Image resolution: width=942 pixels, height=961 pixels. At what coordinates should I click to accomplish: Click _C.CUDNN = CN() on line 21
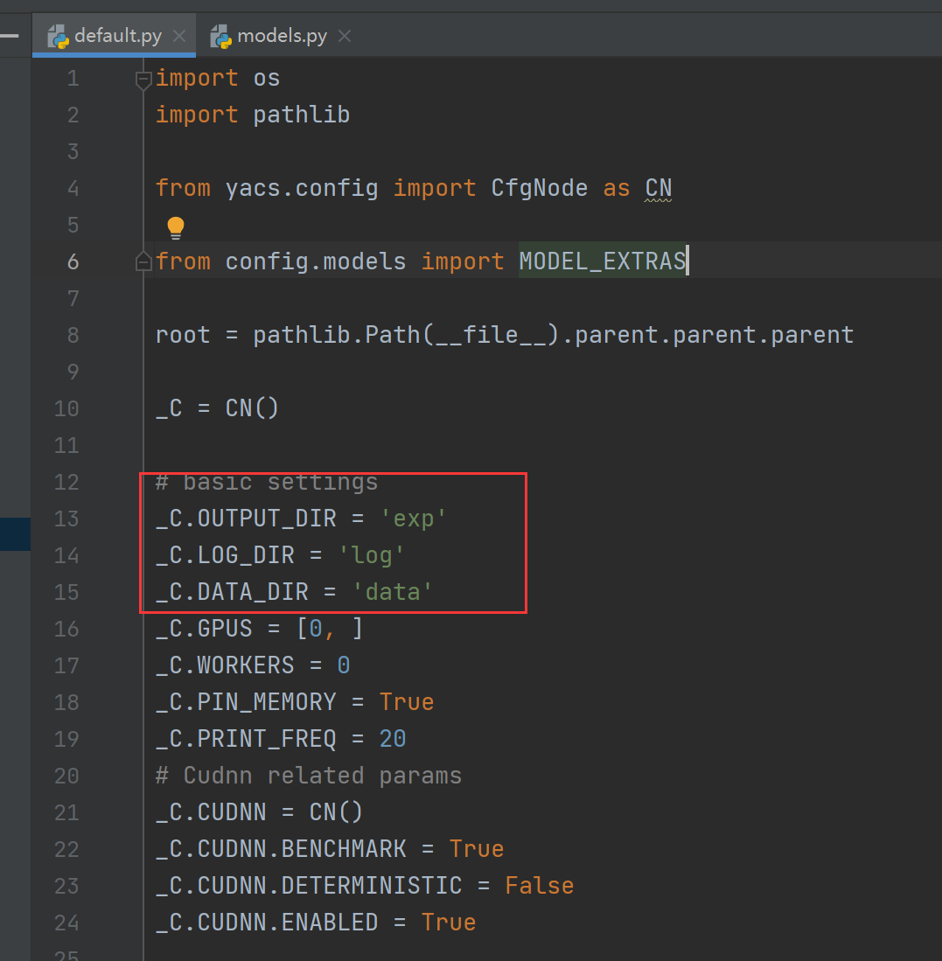tap(259, 812)
